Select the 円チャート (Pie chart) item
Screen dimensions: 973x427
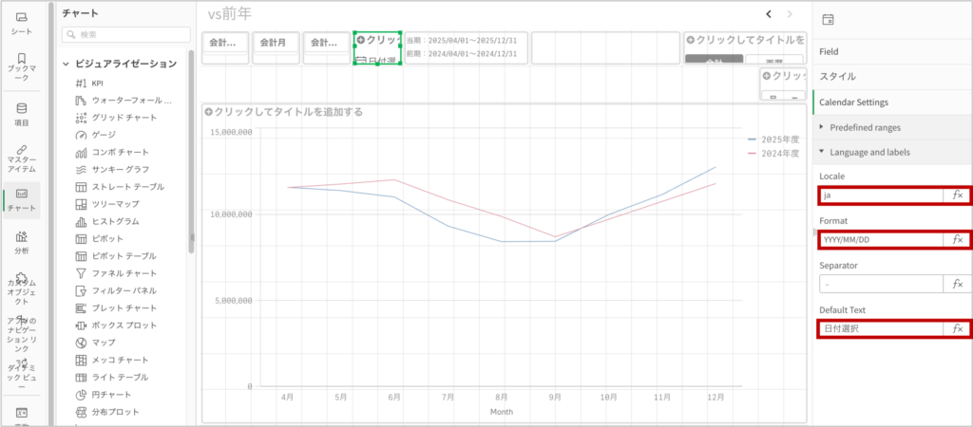[111, 394]
